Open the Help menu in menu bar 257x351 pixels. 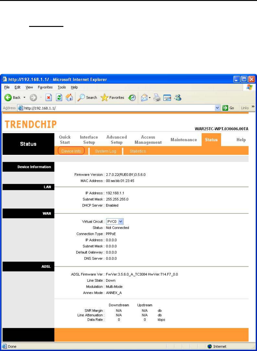[x=74, y=87]
